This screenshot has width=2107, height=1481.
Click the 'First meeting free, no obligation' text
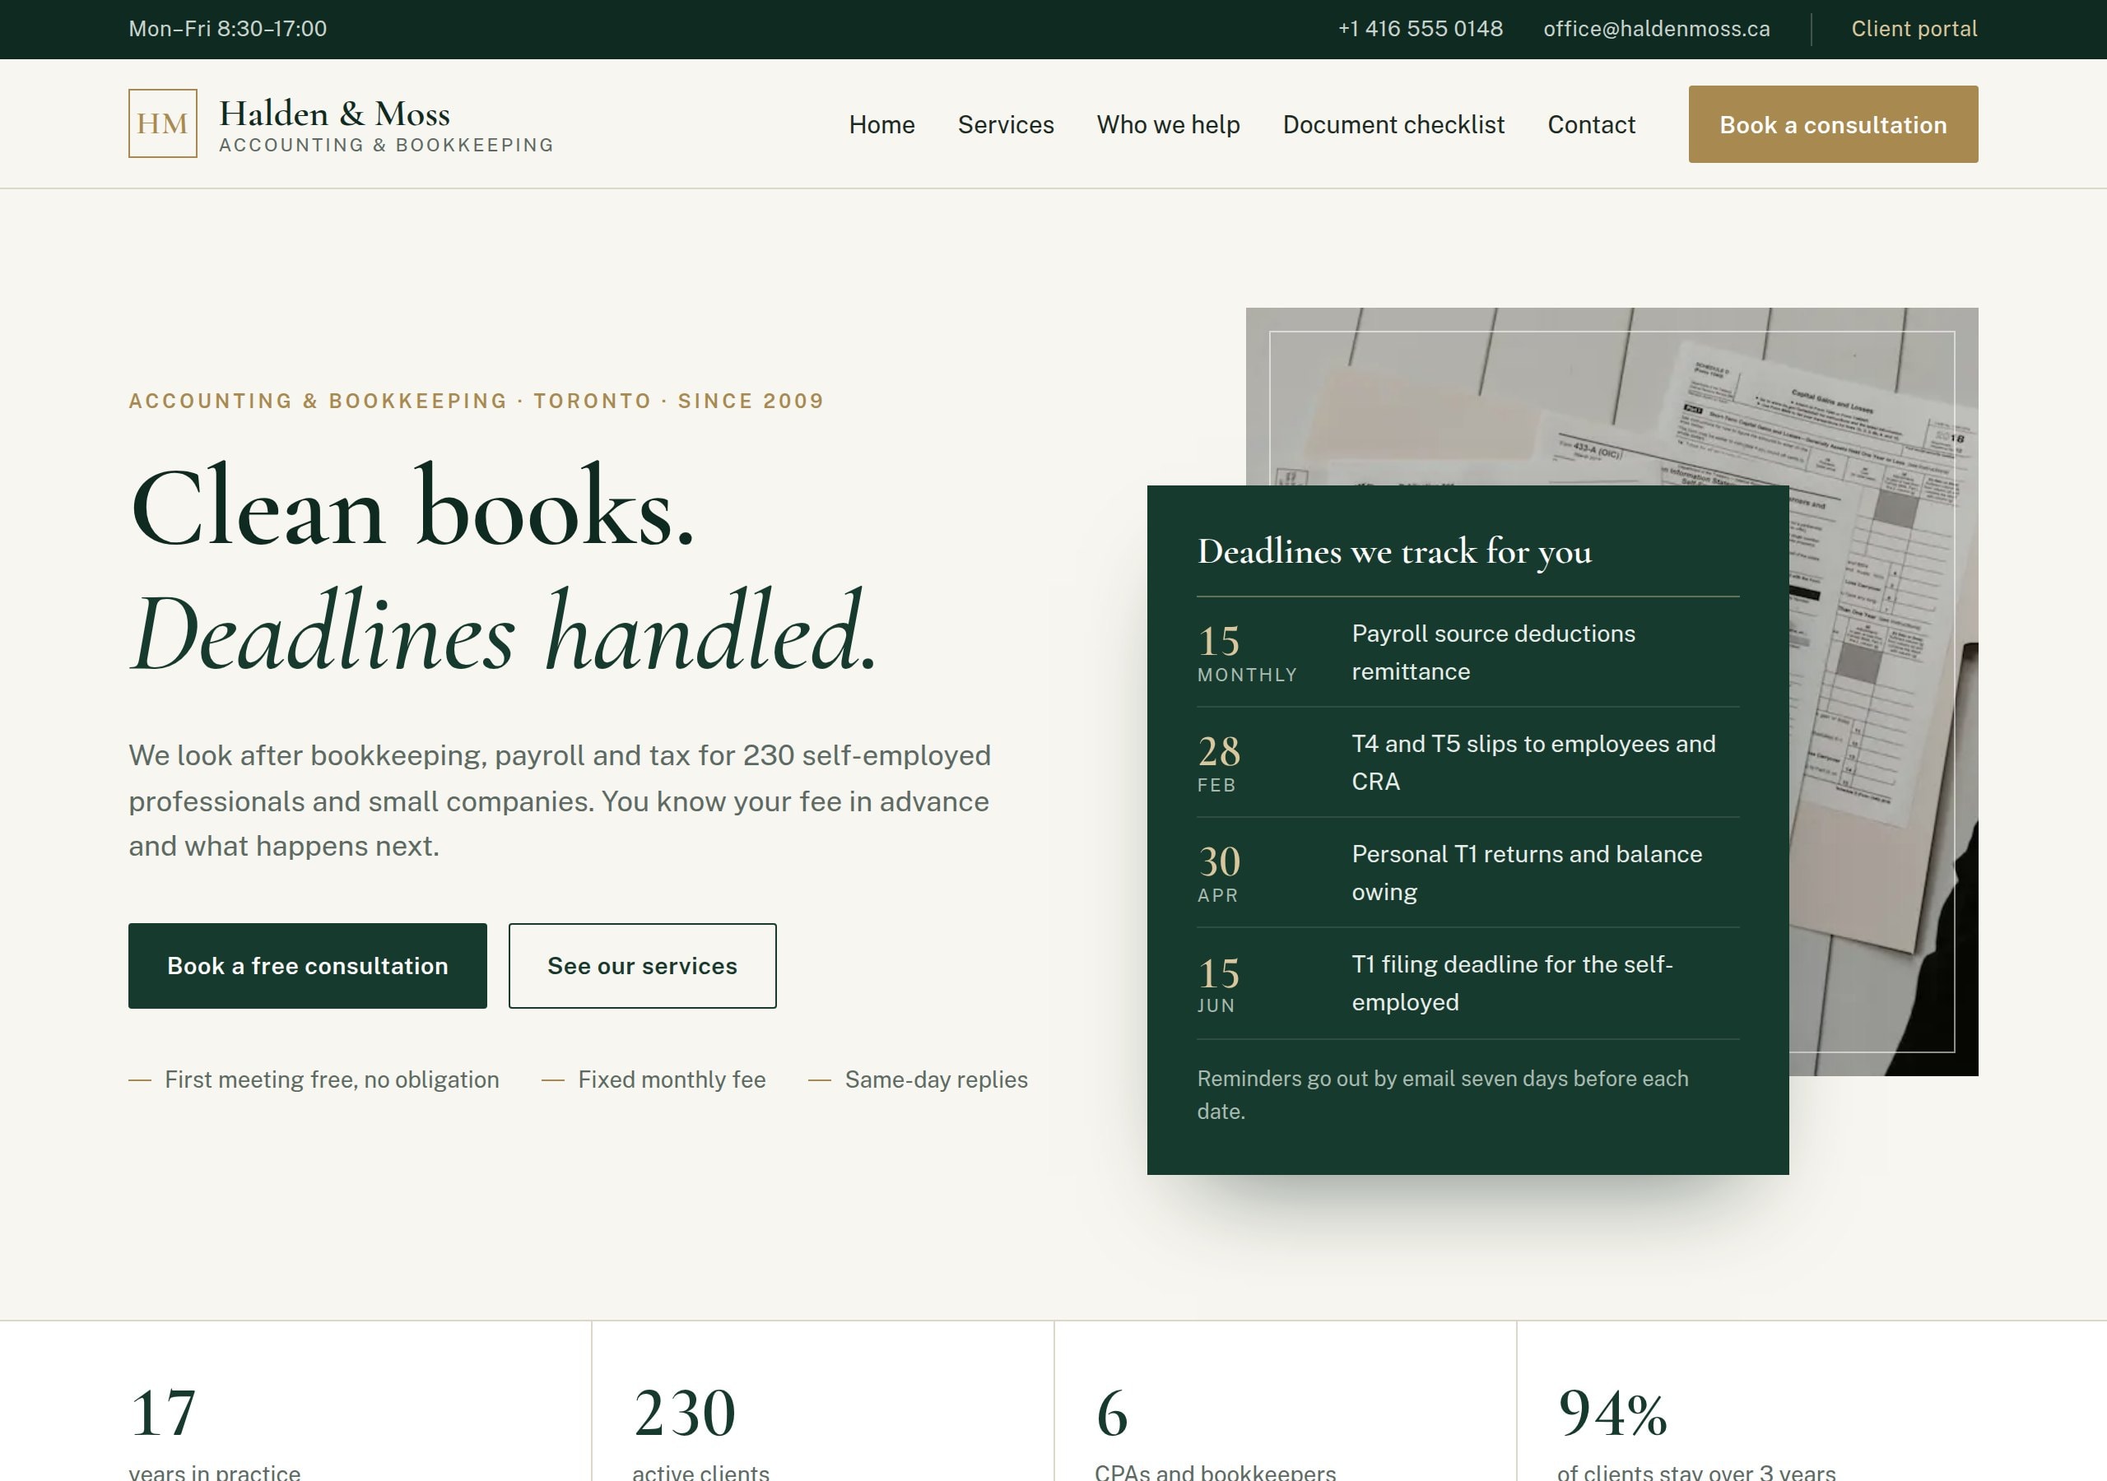333,1080
